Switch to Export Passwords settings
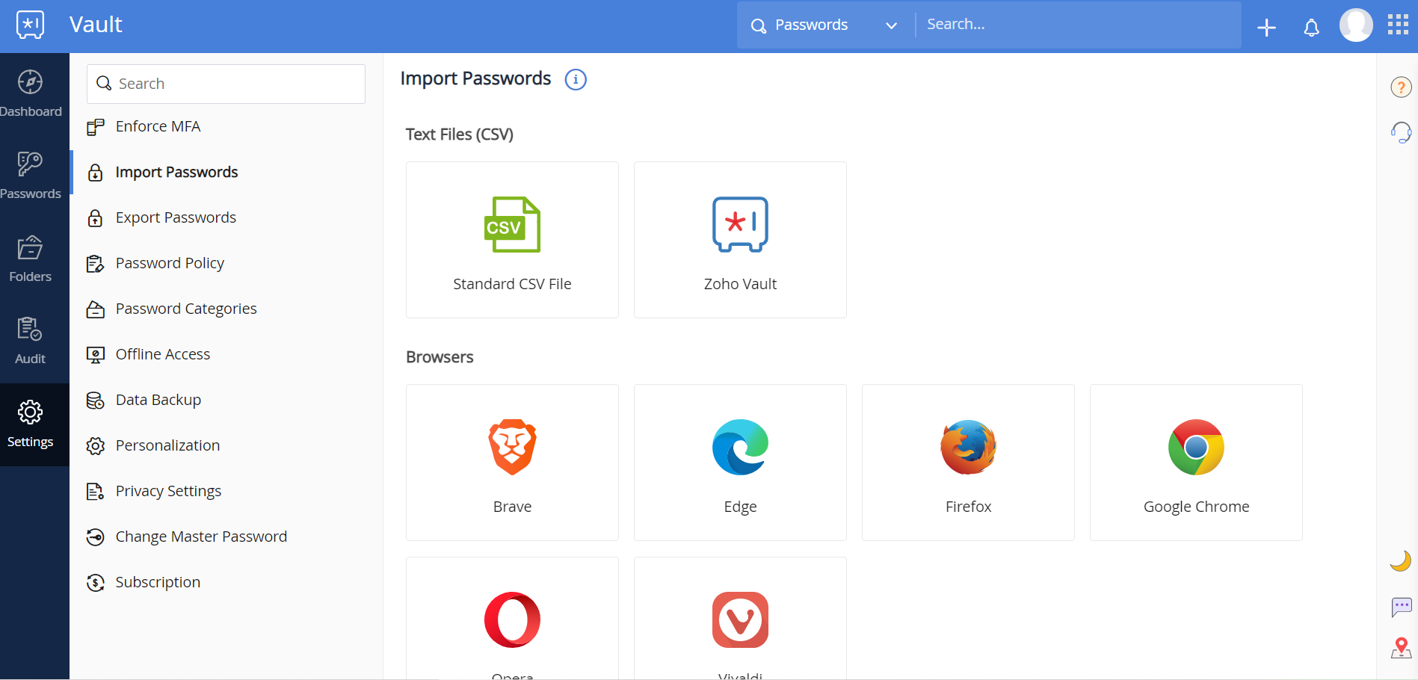 pos(176,217)
